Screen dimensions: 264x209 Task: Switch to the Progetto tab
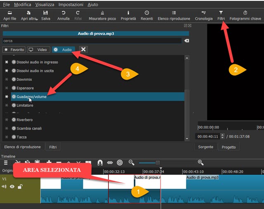[x=229, y=147]
